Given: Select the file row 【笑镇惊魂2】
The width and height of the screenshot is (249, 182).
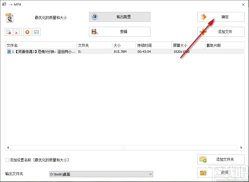Looking at the screenshot, I should [125, 51].
